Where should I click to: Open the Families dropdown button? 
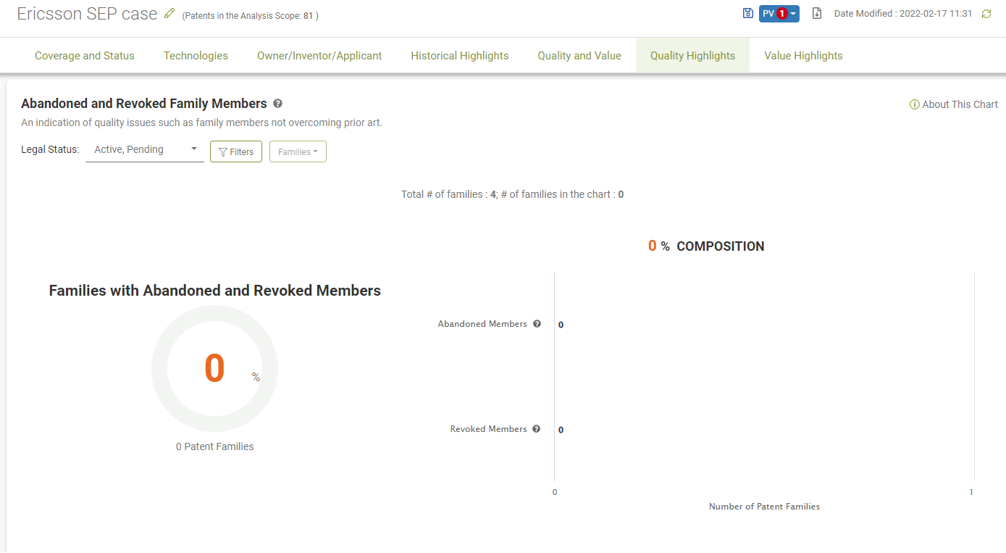(x=298, y=151)
